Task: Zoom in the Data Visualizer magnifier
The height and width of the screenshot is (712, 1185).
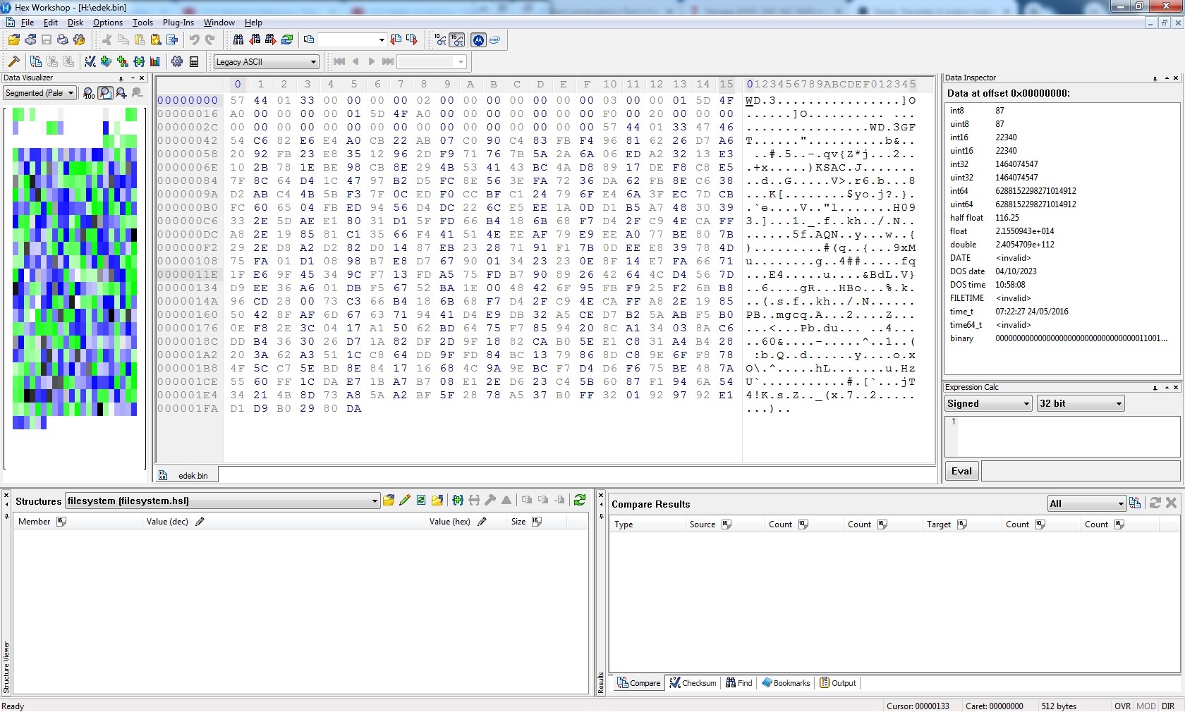Action: coord(121,93)
